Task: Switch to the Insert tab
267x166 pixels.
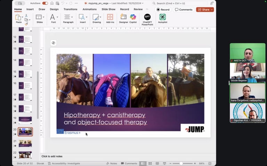Action: pyautogui.click(x=30, y=9)
